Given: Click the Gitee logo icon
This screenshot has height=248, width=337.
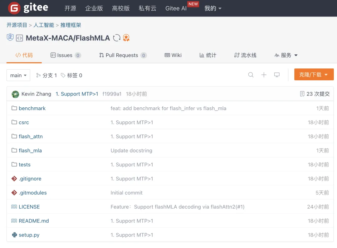Looking at the screenshot, I should (14, 8).
